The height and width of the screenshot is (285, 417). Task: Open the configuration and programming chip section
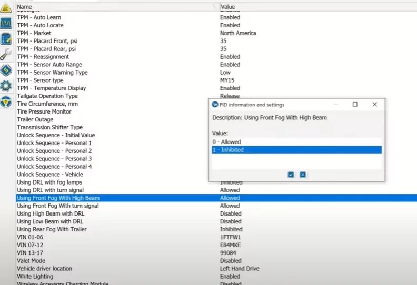tap(6, 70)
